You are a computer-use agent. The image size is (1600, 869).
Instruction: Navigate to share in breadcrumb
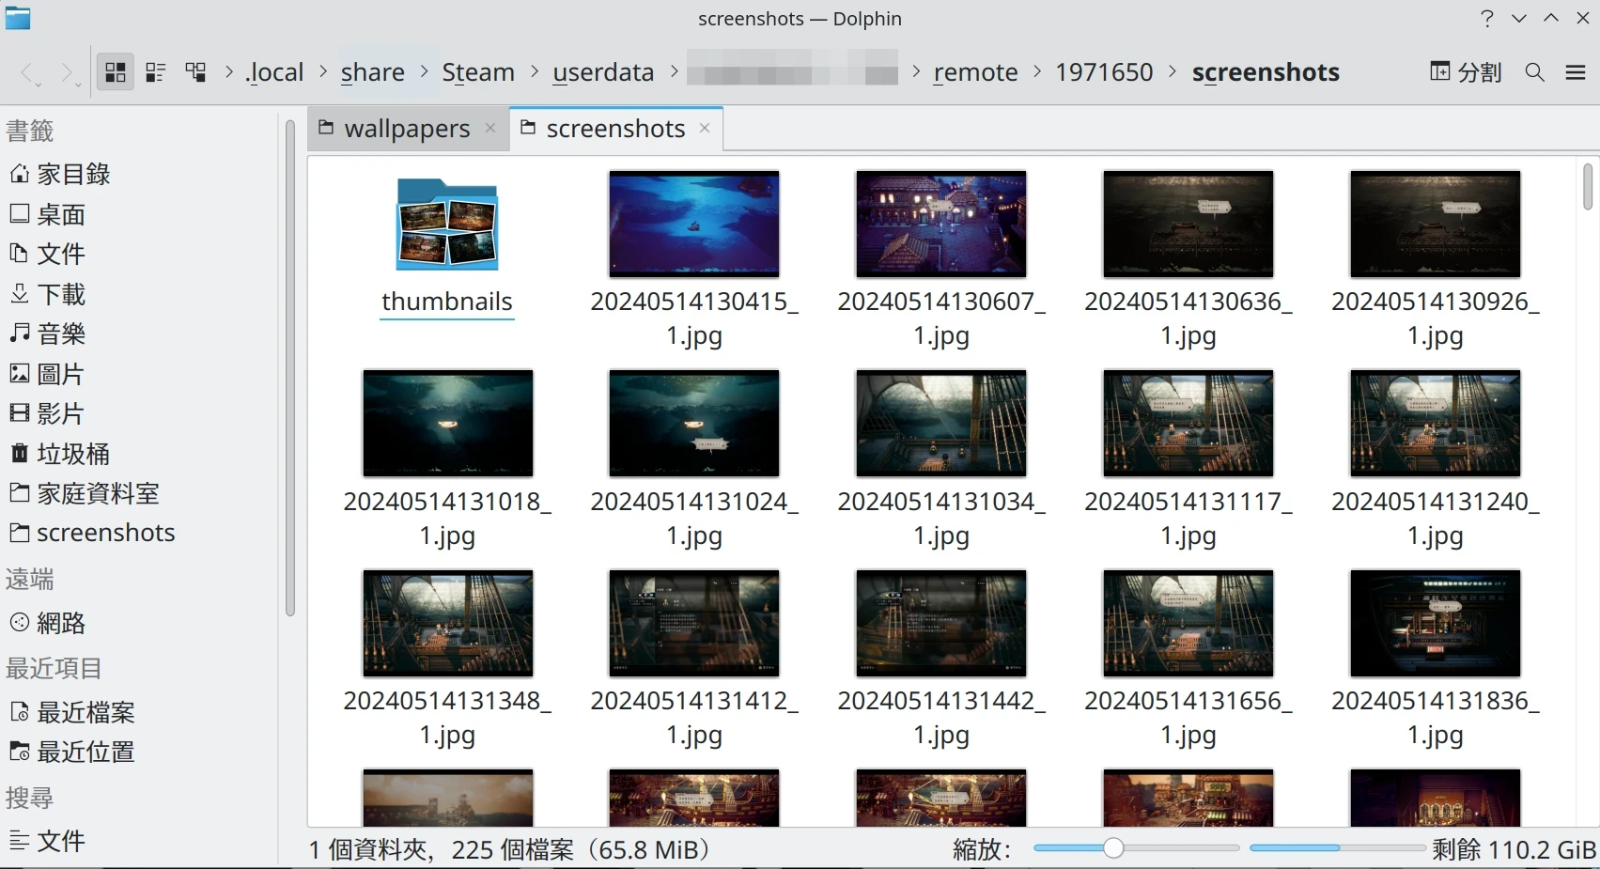coord(372,72)
